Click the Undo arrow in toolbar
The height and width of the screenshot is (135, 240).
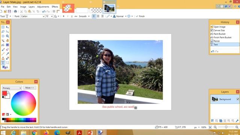pos(44,12)
